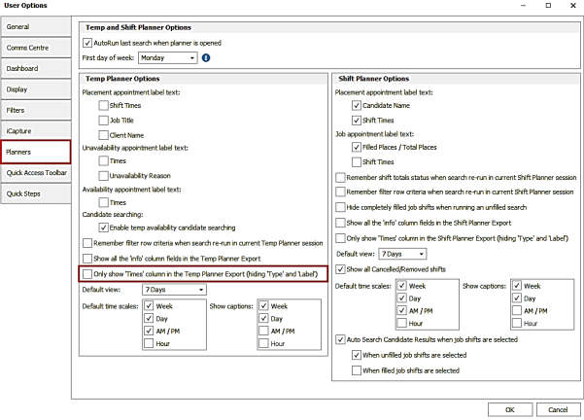
Task: Toggle Week in Shift Planner show captions
Action: click(x=517, y=286)
